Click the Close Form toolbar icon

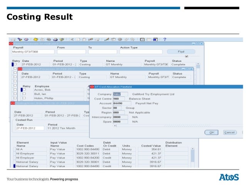[62, 39]
